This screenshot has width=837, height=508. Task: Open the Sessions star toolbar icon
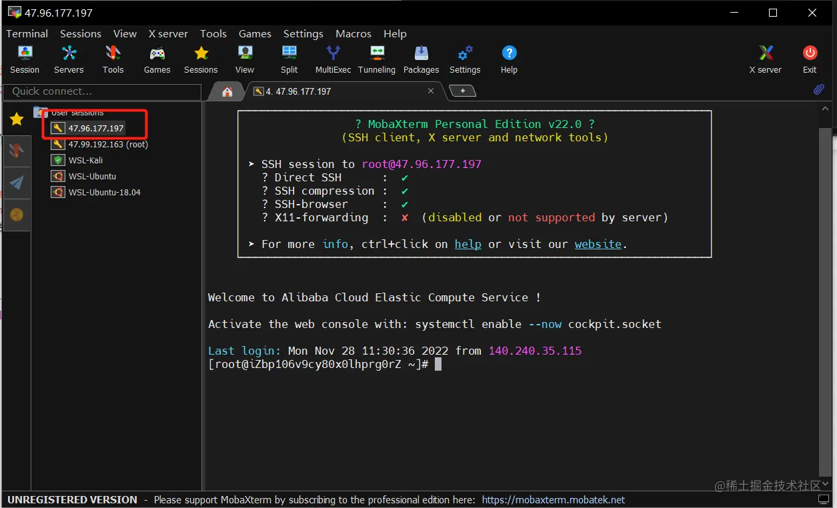pyautogui.click(x=201, y=59)
